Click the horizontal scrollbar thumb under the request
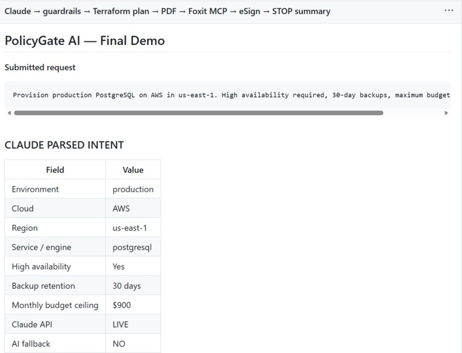Viewport: 462px width, 353px height. tap(198, 113)
